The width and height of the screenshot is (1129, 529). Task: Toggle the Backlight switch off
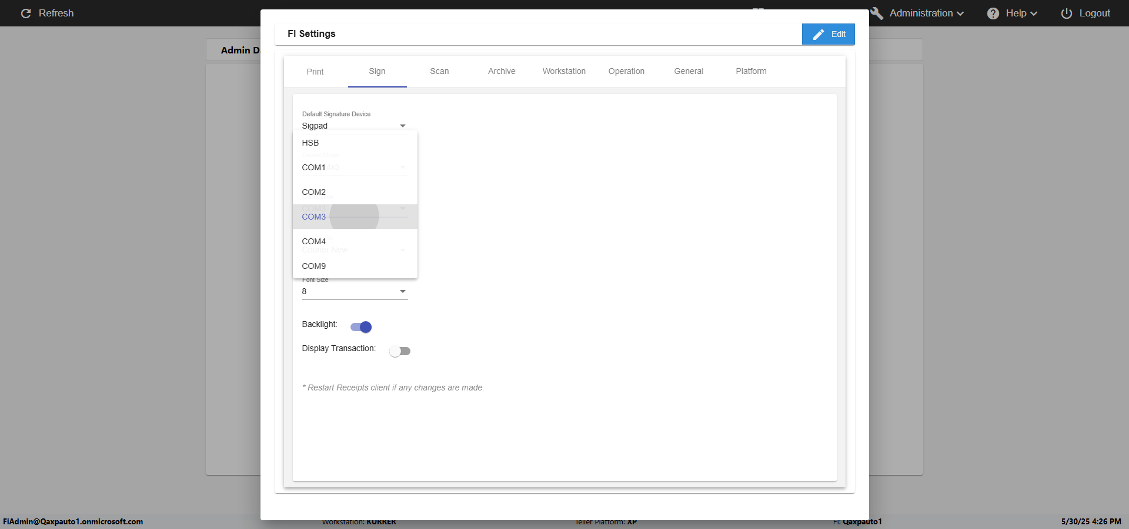point(361,327)
